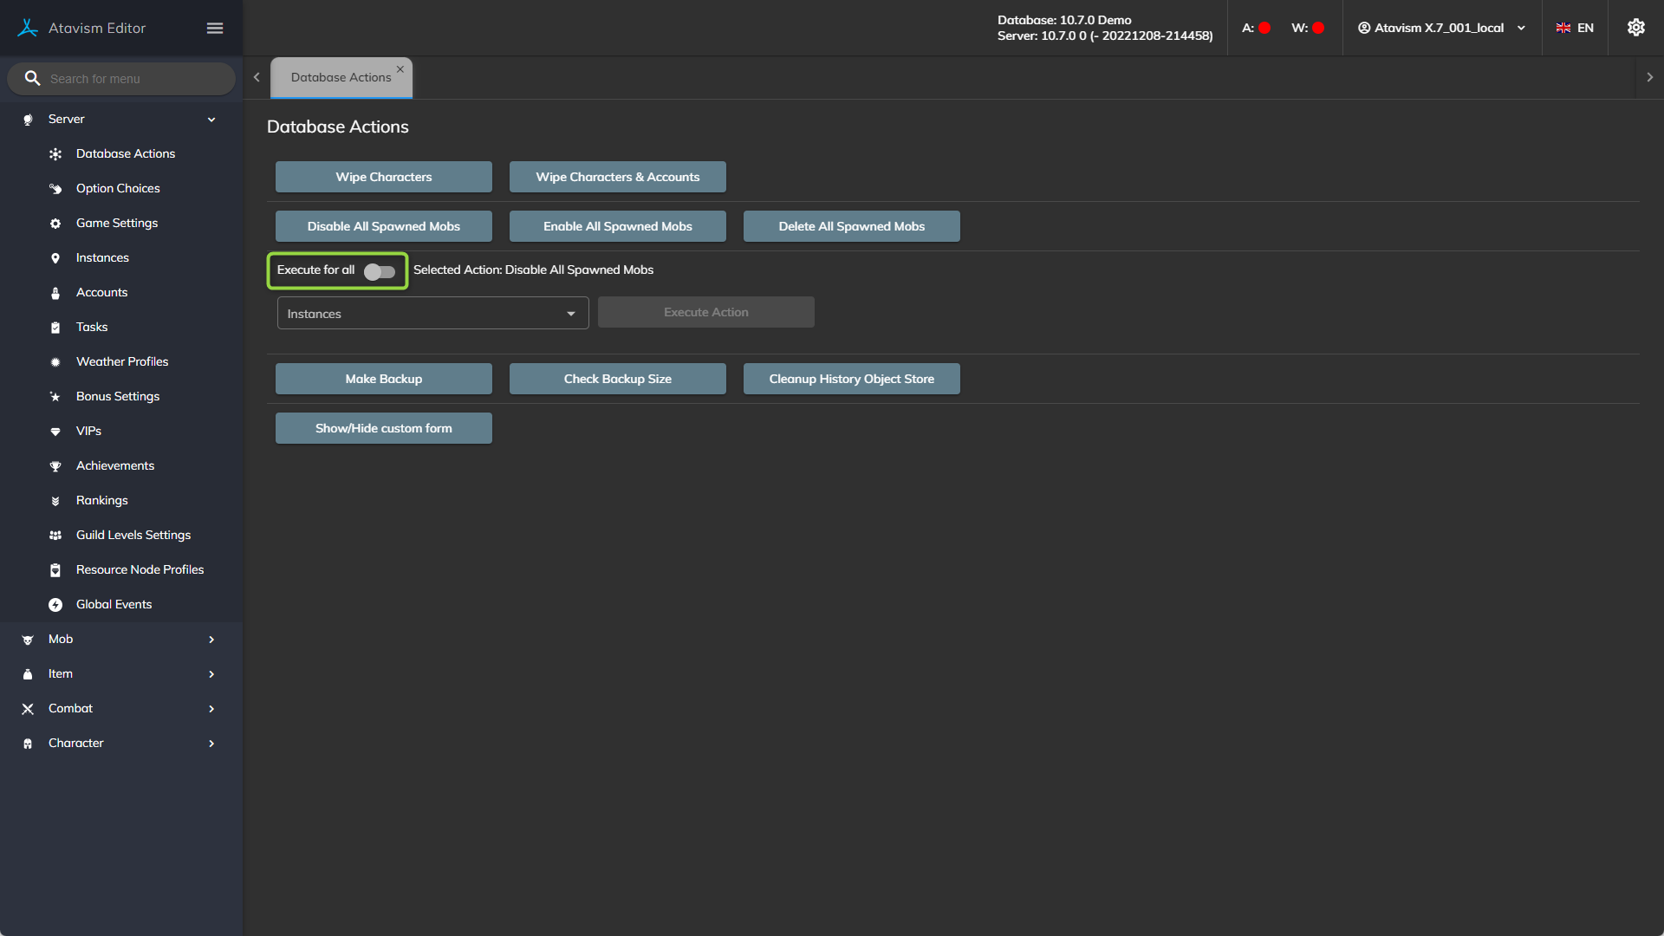Viewport: 1664px width, 936px height.
Task: Click the Guild Levels Settings group icon
Action: [x=55, y=536]
